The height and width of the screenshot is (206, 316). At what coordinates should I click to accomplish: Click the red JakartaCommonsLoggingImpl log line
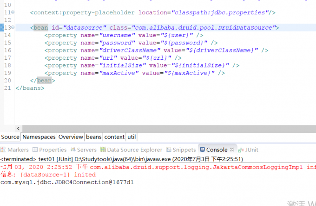(x=158, y=167)
